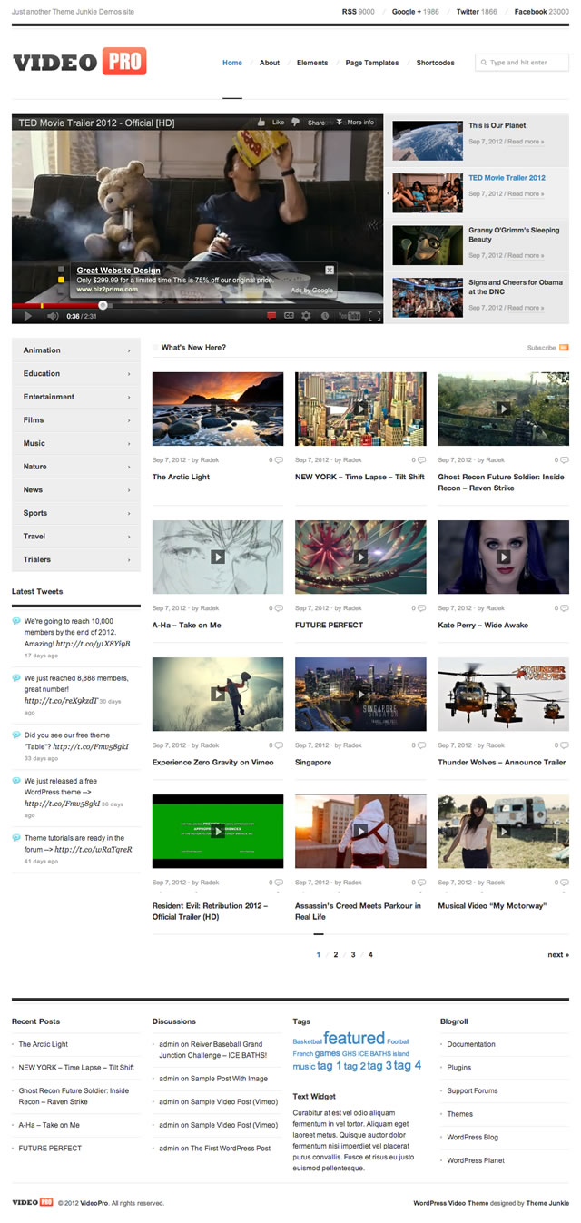Click Share on the video player
Screen dimensions: 581x1223
[316, 123]
